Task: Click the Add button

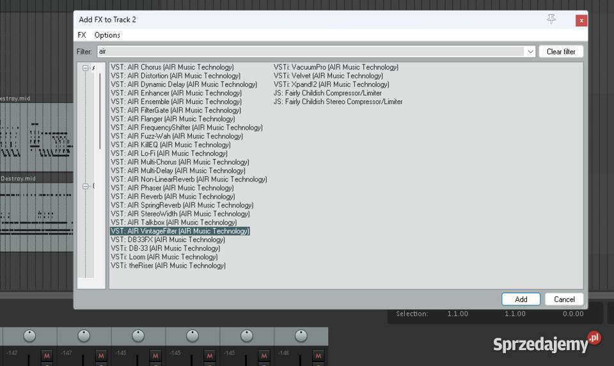Action: 521,299
